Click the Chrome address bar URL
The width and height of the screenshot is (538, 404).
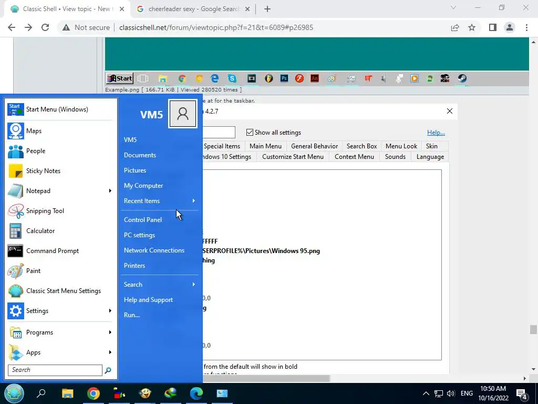(216, 27)
